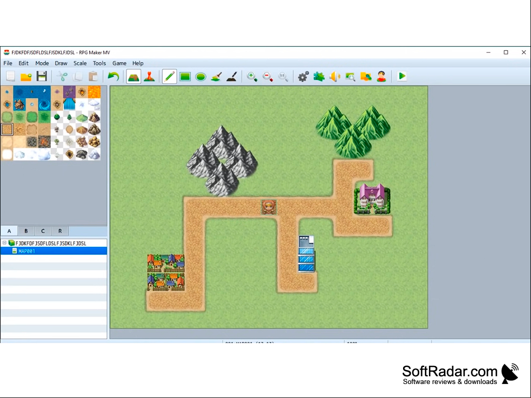
Task: Undo the last action with the green arrow
Action: tap(113, 76)
